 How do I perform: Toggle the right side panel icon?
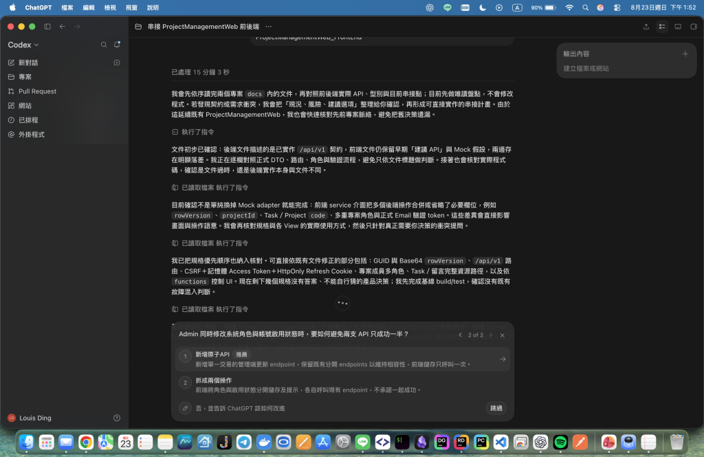(694, 27)
